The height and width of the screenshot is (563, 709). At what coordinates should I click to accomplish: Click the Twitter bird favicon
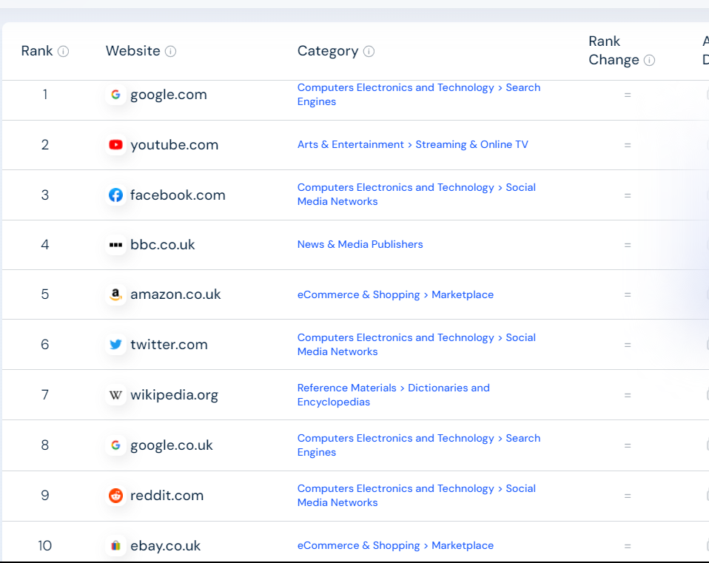click(x=115, y=344)
